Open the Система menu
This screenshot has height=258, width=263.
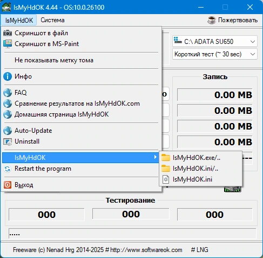[x=52, y=20]
